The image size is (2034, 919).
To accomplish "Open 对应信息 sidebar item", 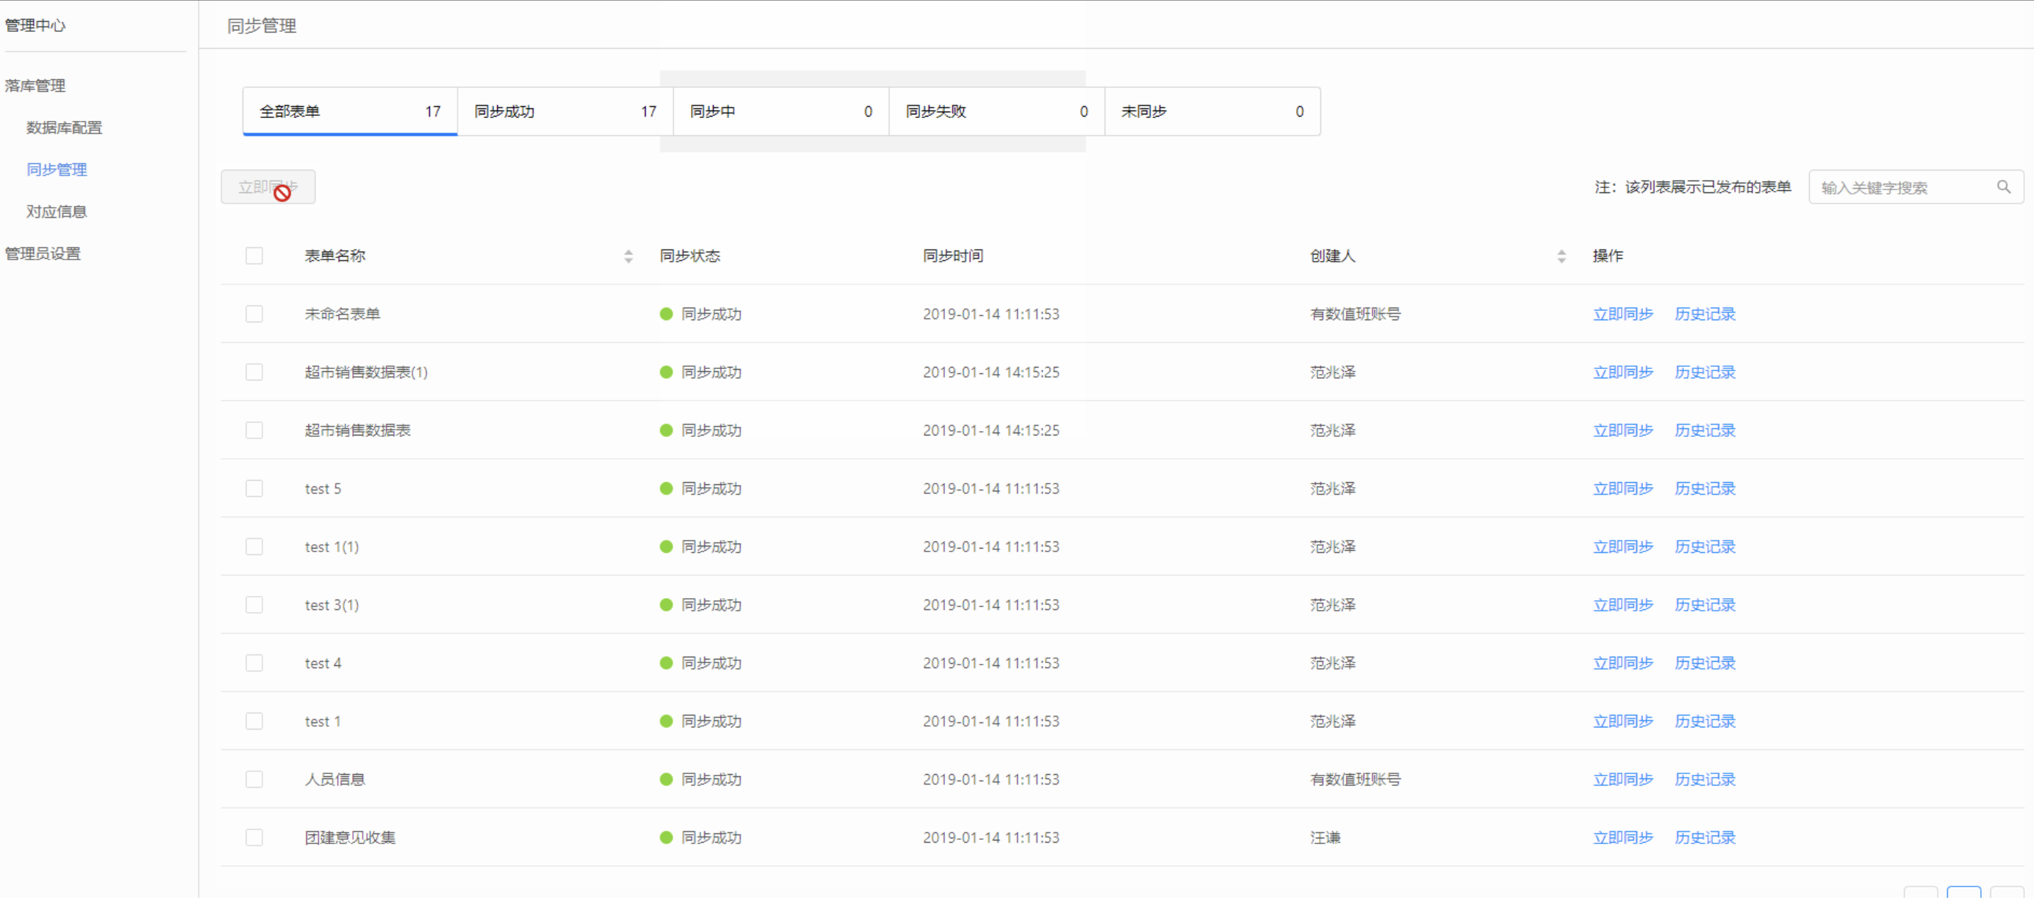I will (x=56, y=211).
